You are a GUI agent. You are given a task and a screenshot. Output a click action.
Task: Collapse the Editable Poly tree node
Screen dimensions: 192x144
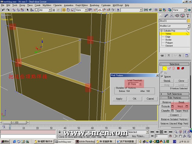pyautogui.click(x=161, y=31)
